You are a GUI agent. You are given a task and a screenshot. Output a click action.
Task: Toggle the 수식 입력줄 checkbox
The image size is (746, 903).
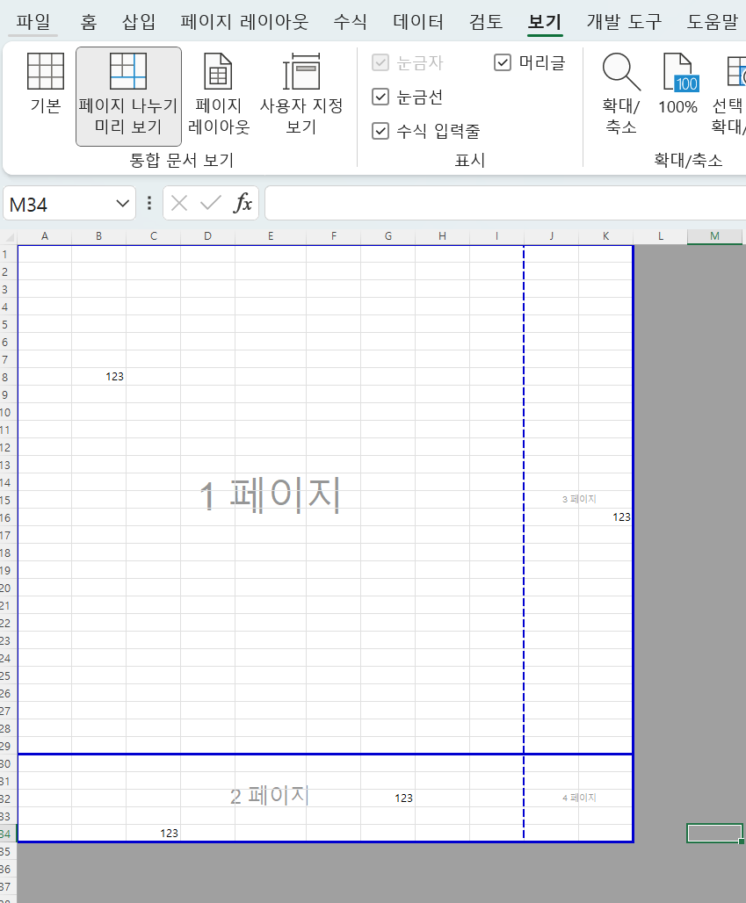[x=381, y=132]
